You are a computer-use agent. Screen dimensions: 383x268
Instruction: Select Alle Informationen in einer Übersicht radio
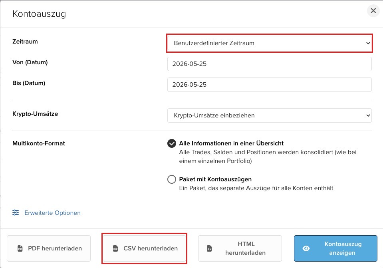[172, 143]
